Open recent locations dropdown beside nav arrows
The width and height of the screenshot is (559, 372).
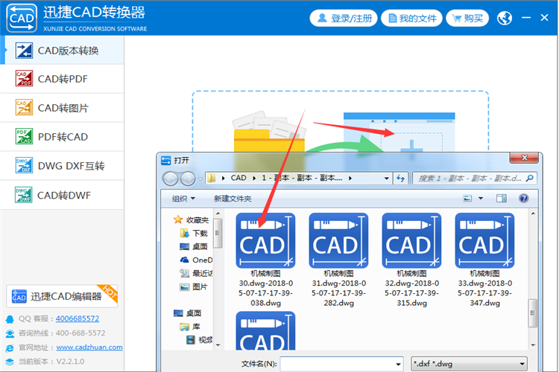tap(200, 179)
